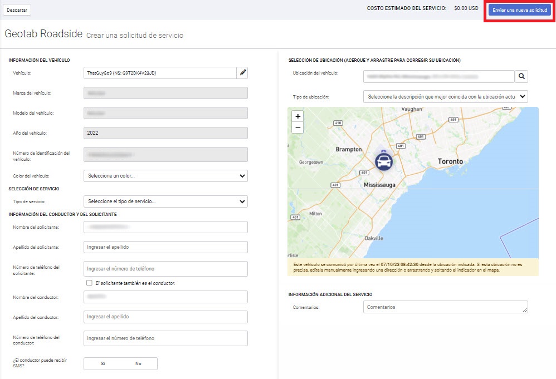Select 'Sí' for driver can receive SMS
Viewport: 556px width, 379px height.
103,364
